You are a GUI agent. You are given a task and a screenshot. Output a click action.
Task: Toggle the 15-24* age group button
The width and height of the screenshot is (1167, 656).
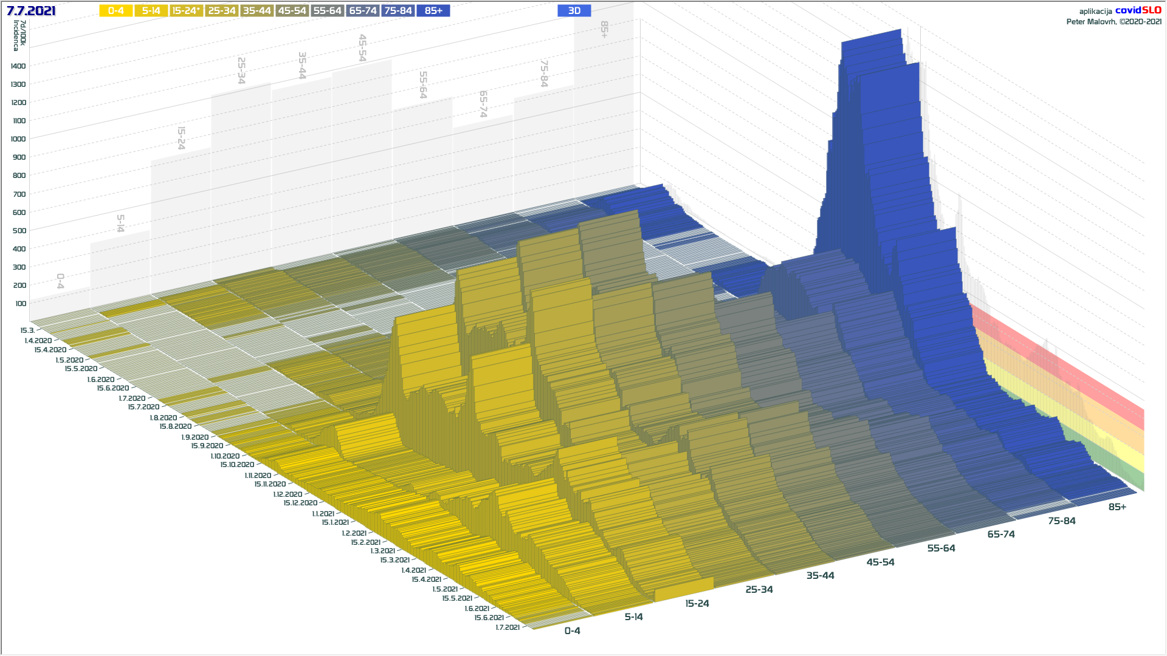[x=186, y=11]
